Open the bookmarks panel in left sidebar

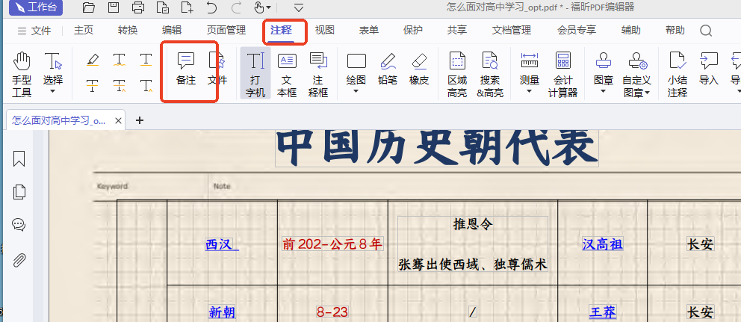19,159
